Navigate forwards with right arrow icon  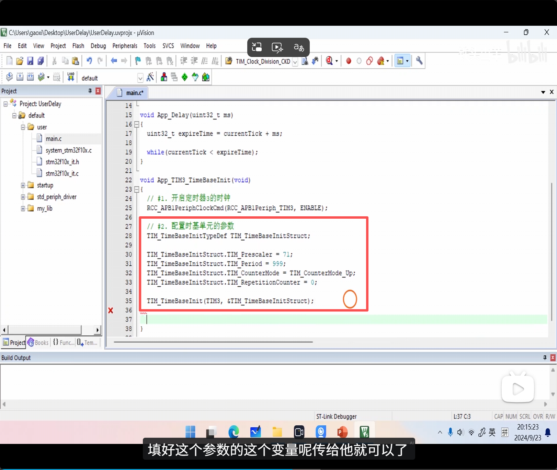tap(124, 61)
